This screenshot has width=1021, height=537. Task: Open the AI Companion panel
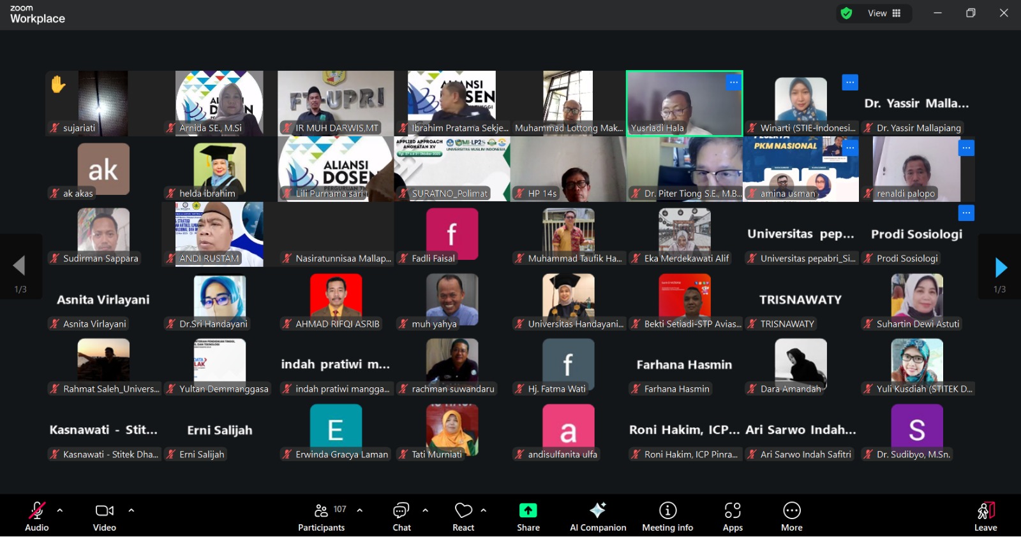tap(597, 516)
